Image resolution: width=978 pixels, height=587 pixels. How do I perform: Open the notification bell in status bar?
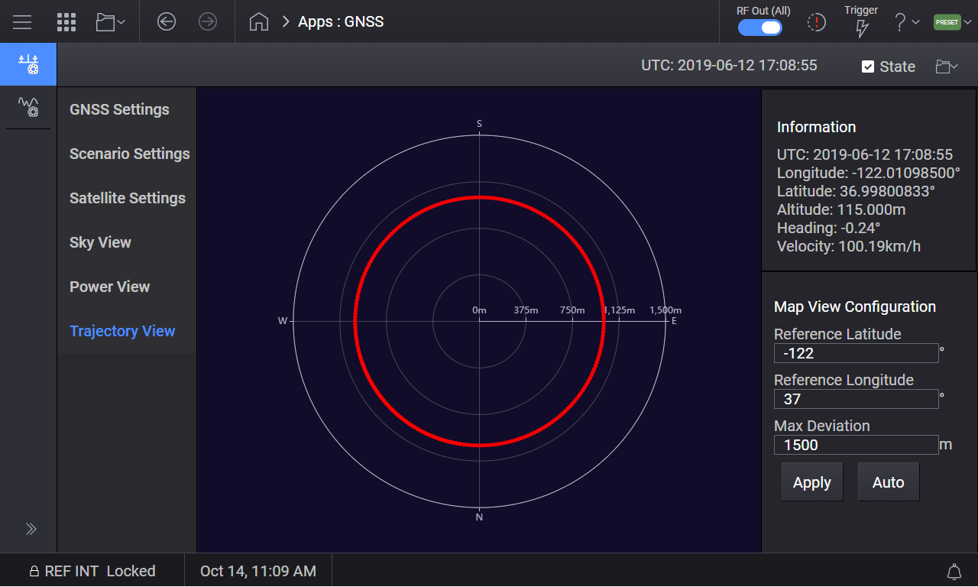954,571
